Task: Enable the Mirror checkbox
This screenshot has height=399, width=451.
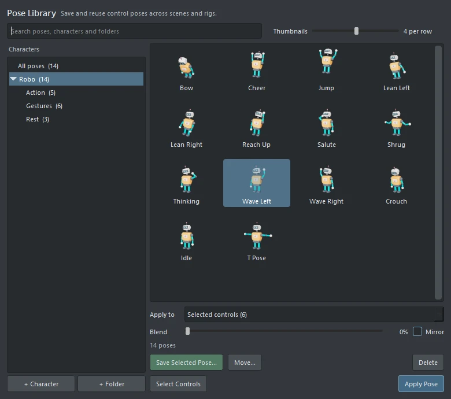Action: tap(417, 331)
